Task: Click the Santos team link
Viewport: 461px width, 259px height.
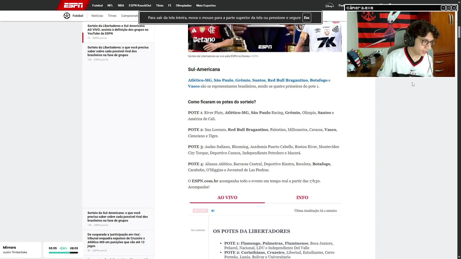Action: click(x=259, y=80)
